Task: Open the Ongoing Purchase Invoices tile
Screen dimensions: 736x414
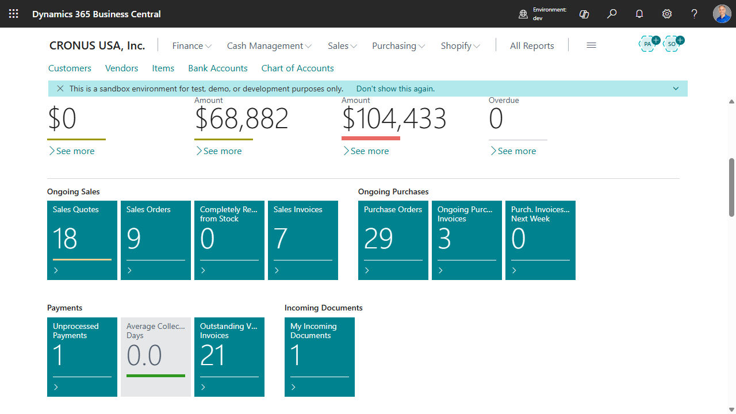Action: (x=467, y=240)
